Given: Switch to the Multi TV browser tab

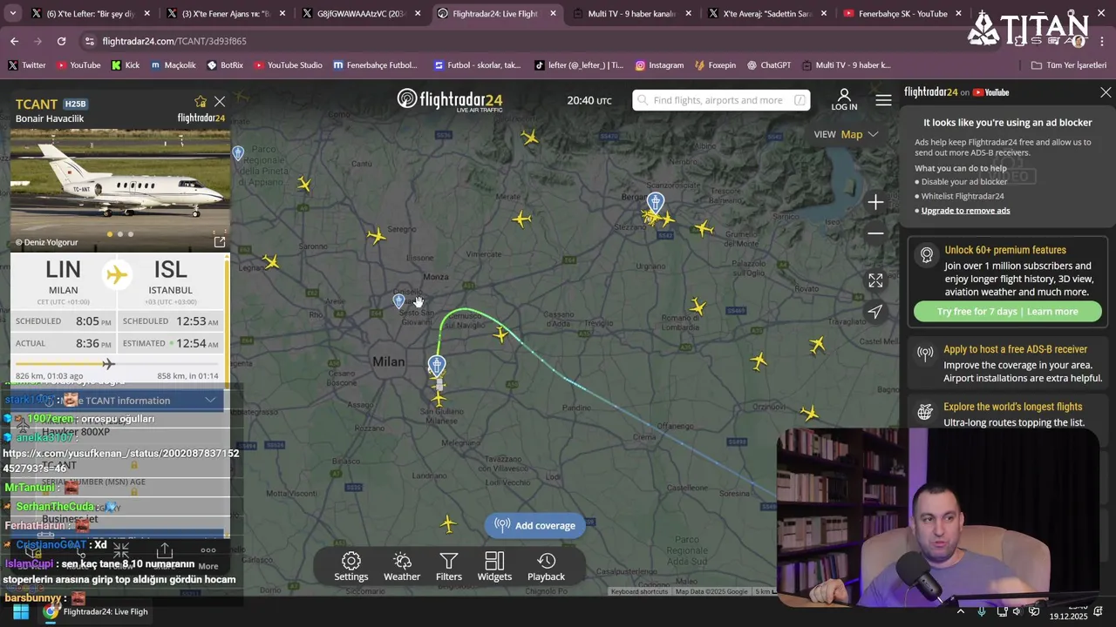Looking at the screenshot, I should 631,14.
